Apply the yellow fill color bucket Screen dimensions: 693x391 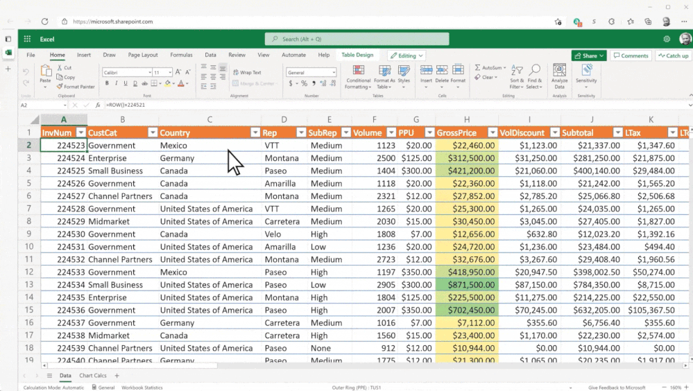[167, 83]
